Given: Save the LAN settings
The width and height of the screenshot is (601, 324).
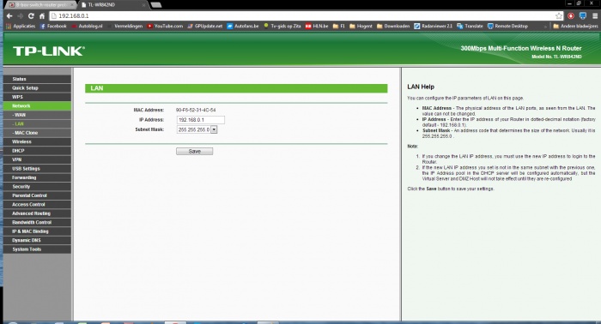Looking at the screenshot, I should (194, 152).
